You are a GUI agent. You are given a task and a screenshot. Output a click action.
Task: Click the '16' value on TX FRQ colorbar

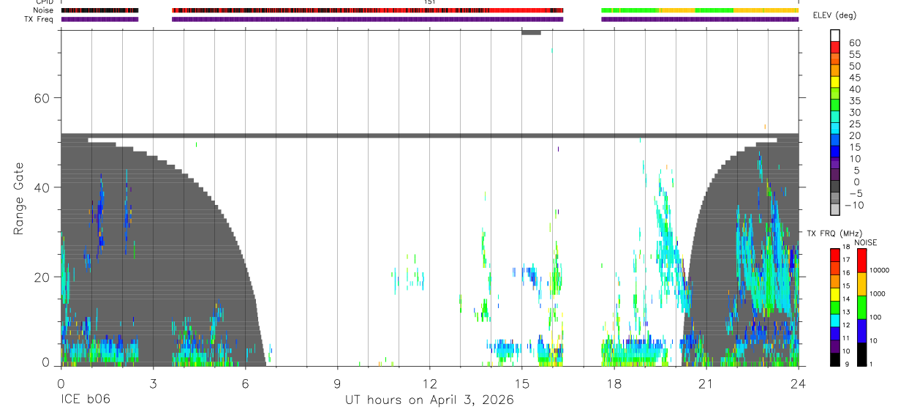point(845,272)
